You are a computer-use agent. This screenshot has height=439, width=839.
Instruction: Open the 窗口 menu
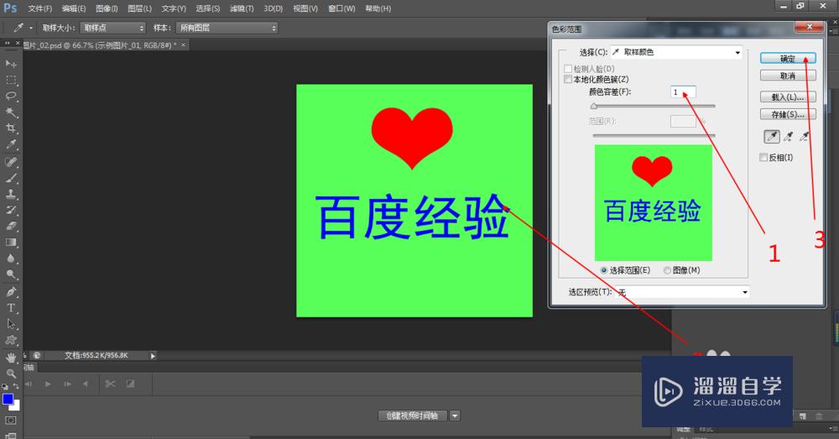point(341,8)
